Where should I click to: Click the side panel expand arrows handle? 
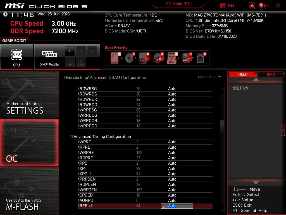[283, 130]
